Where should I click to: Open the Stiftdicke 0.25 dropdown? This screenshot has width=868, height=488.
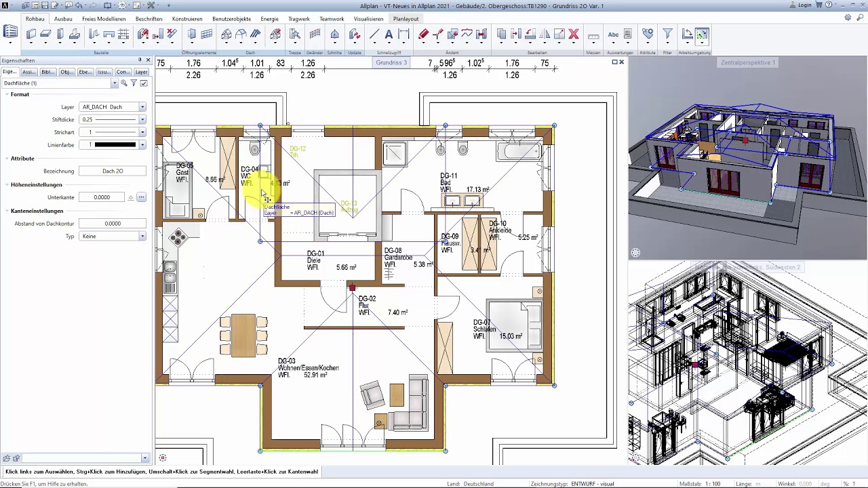[142, 119]
